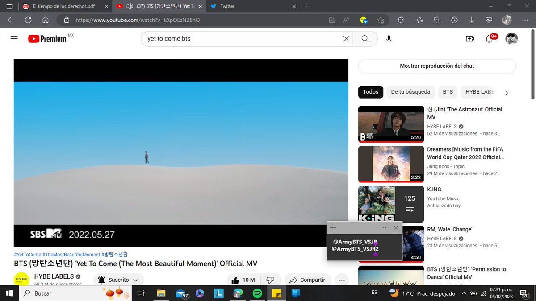This screenshot has width=536, height=301.
Task: Open Collections in browser toolbar
Action: click(x=437, y=20)
